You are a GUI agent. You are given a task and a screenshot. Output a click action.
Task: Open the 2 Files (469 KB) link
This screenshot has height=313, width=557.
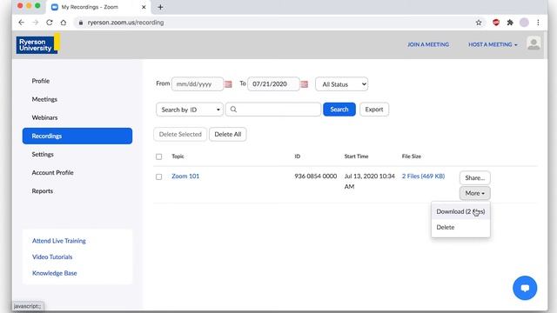click(x=423, y=176)
